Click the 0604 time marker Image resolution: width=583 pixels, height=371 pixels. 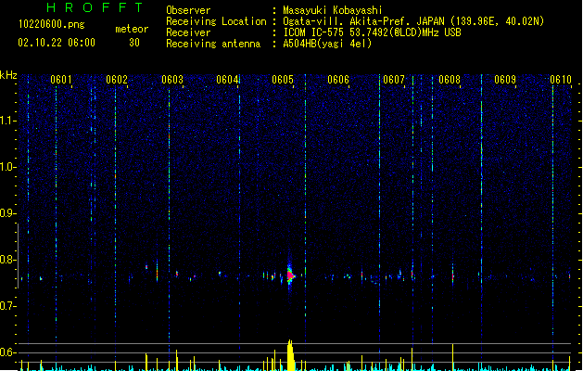227,80
